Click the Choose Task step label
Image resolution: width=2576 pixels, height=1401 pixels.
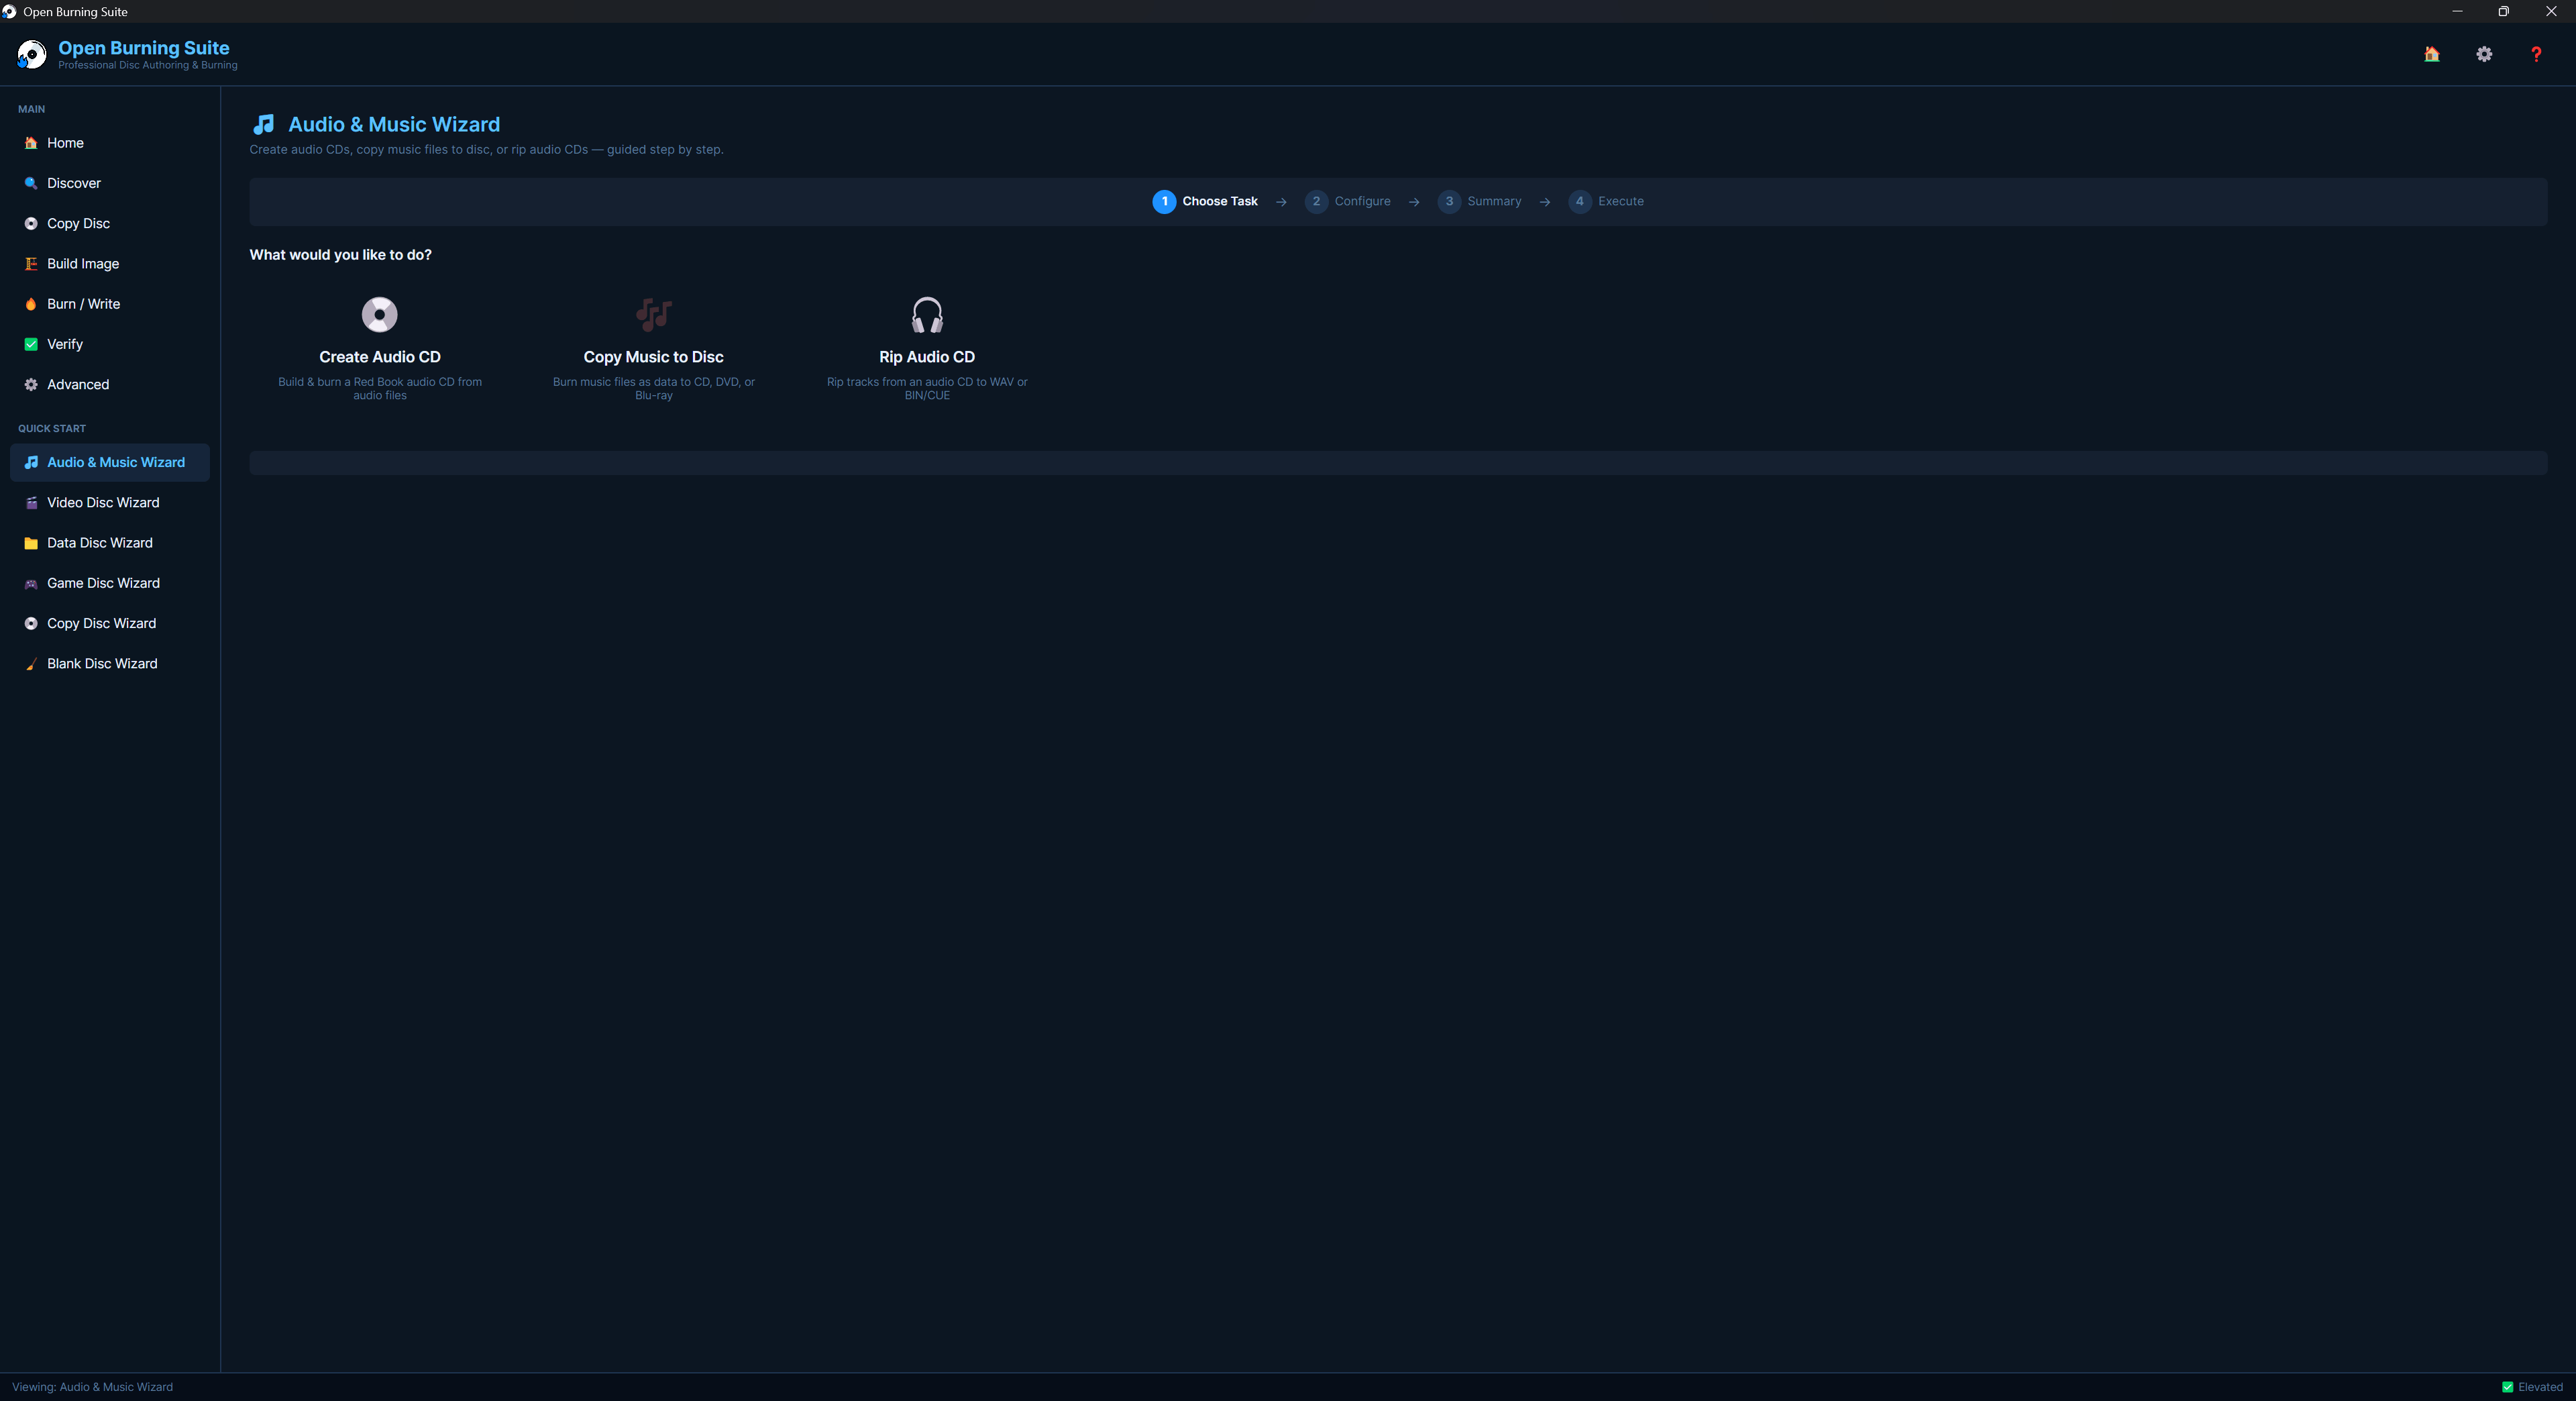tap(1220, 201)
